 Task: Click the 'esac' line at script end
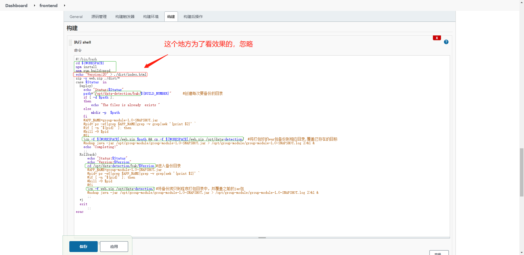80,212
